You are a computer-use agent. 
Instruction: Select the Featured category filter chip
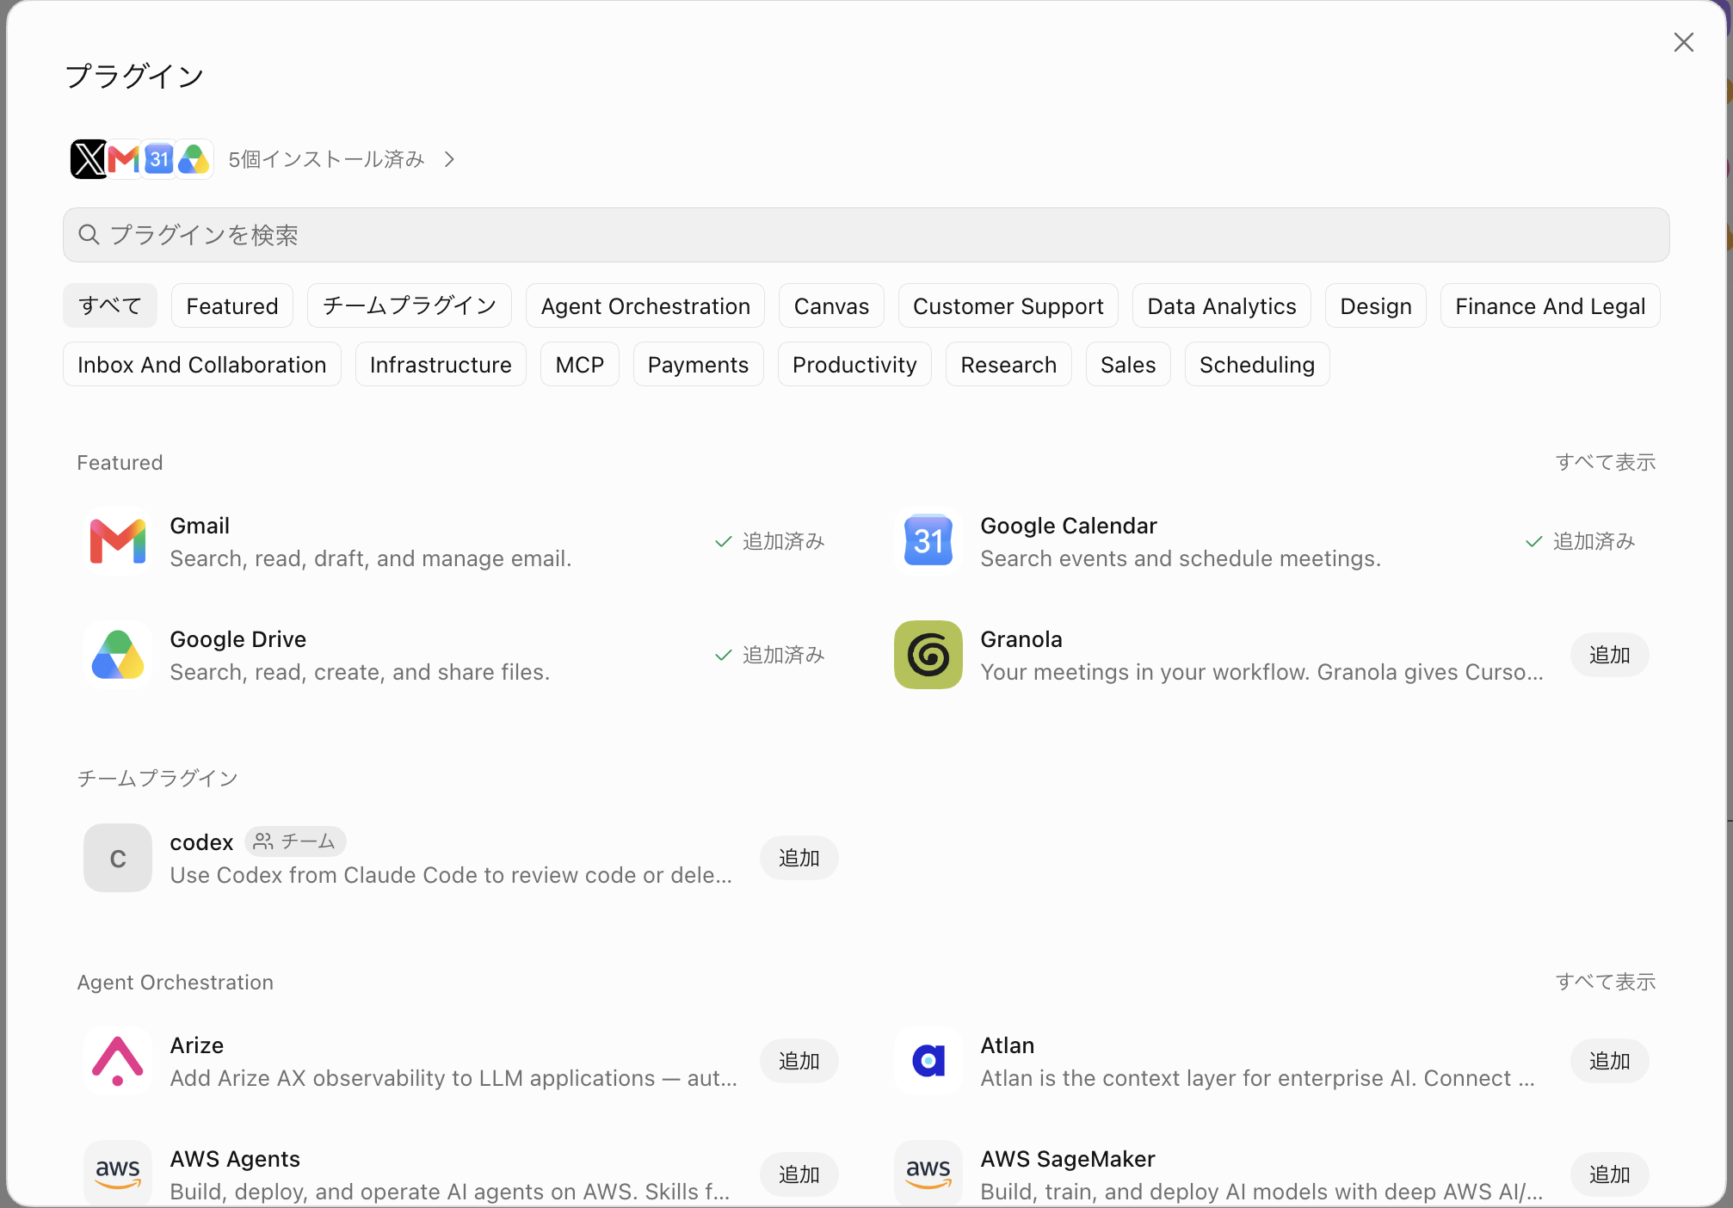click(232, 305)
